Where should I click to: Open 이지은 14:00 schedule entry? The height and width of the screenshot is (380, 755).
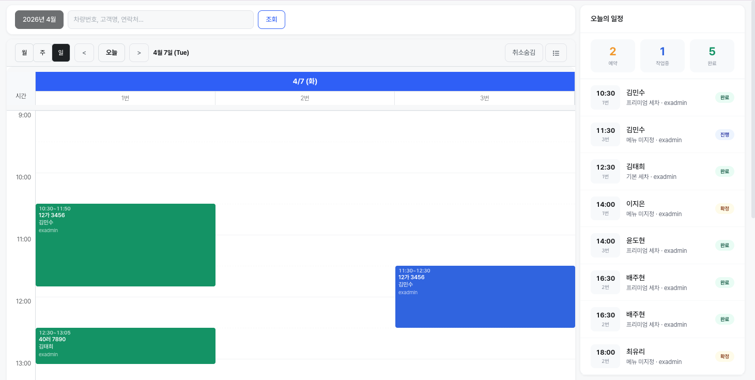pyautogui.click(x=662, y=208)
